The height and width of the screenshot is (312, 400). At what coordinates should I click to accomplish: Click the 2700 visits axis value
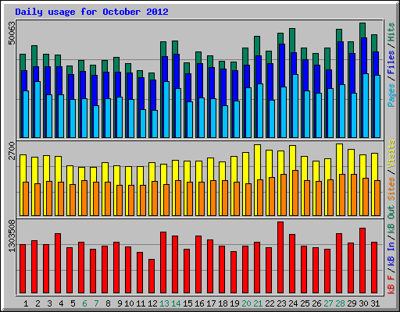(12, 151)
